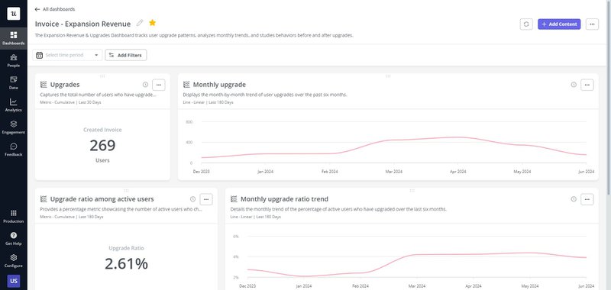Screen dimensions: 611x290
Task: Click Add Content button
Action: [x=559, y=24]
